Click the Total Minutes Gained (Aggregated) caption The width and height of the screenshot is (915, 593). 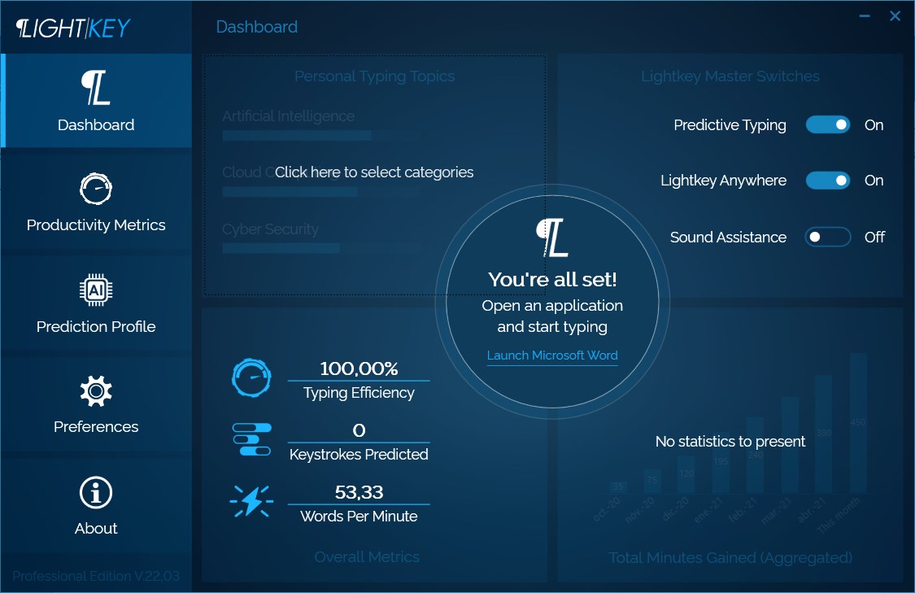(x=730, y=557)
